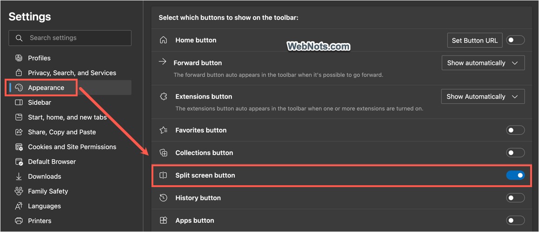Open Forward button Show automatically dropdown

(x=483, y=63)
